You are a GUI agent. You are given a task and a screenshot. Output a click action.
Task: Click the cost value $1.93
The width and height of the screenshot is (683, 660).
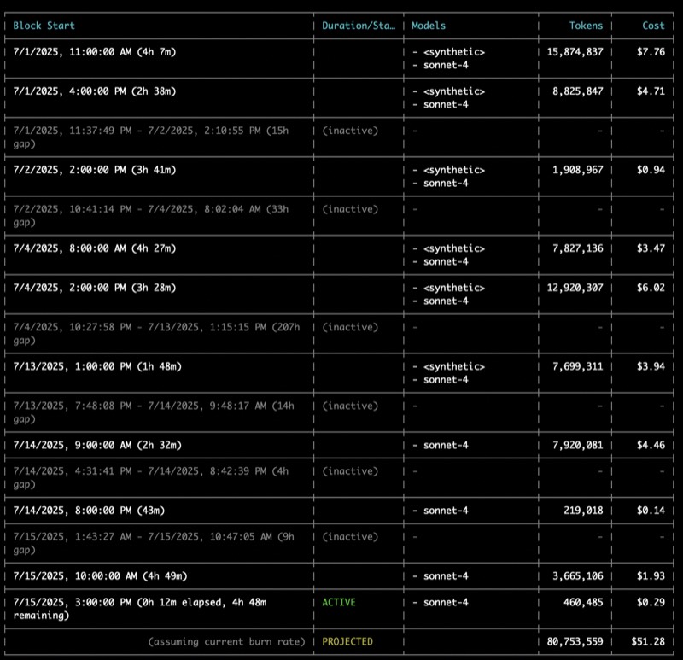coord(651,576)
